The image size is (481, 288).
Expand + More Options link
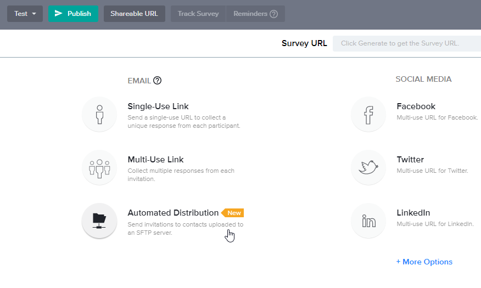pyautogui.click(x=424, y=262)
